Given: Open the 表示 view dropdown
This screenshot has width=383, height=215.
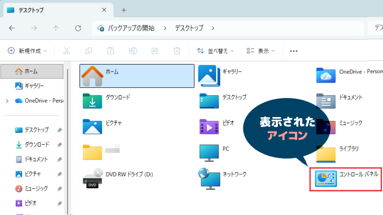Looking at the screenshot, I should click(x=260, y=51).
